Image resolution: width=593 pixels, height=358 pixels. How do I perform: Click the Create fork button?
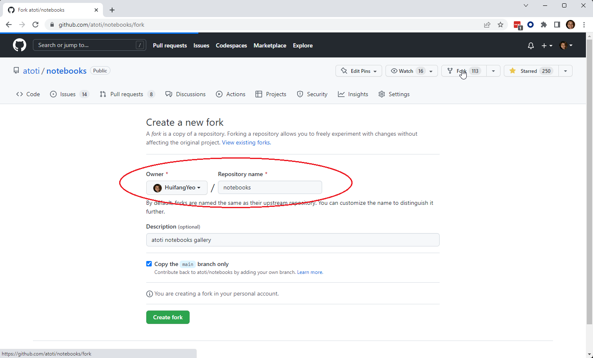pyautogui.click(x=168, y=317)
